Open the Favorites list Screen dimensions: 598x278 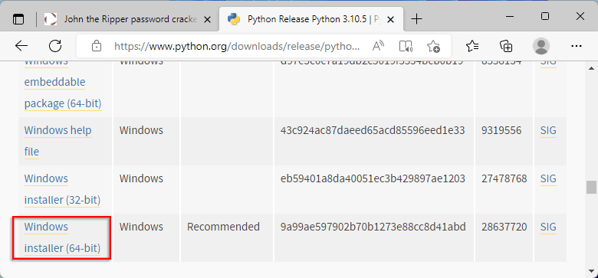(x=472, y=46)
